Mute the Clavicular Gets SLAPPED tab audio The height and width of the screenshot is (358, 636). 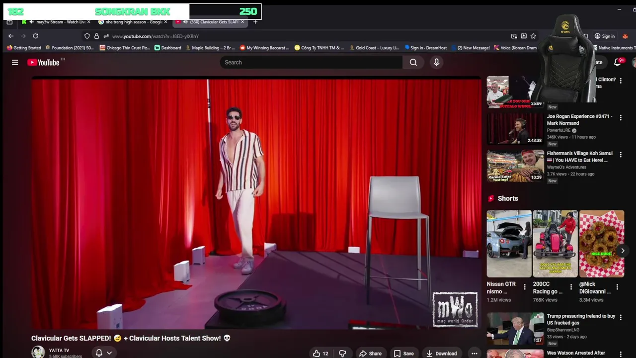[185, 22]
